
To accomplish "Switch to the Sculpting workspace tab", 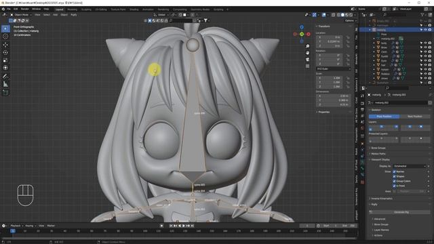I will pyautogui.click(x=86, y=9).
